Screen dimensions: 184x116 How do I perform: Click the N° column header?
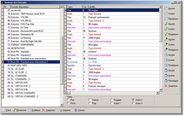point(7,7)
